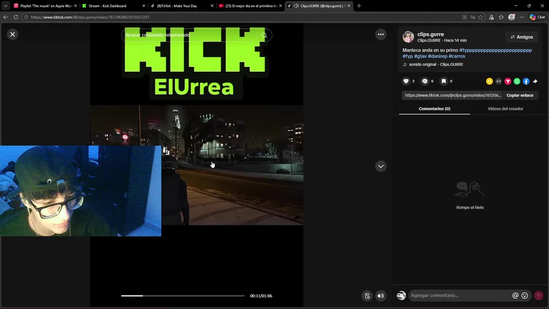Switch to the YouTube video browser tab
The height and width of the screenshot is (309, 549).
pyautogui.click(x=250, y=6)
